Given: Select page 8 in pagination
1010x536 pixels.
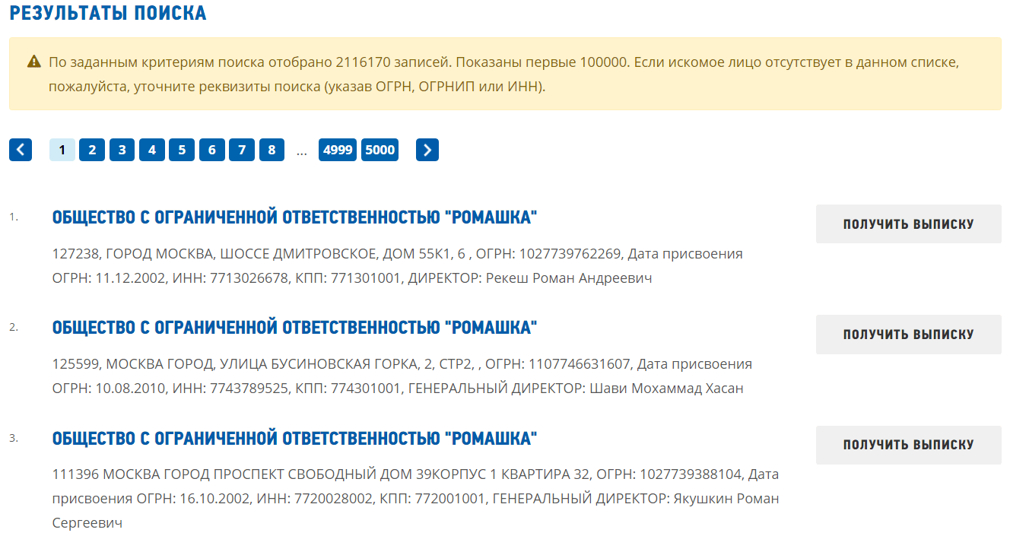Looking at the screenshot, I should (272, 150).
